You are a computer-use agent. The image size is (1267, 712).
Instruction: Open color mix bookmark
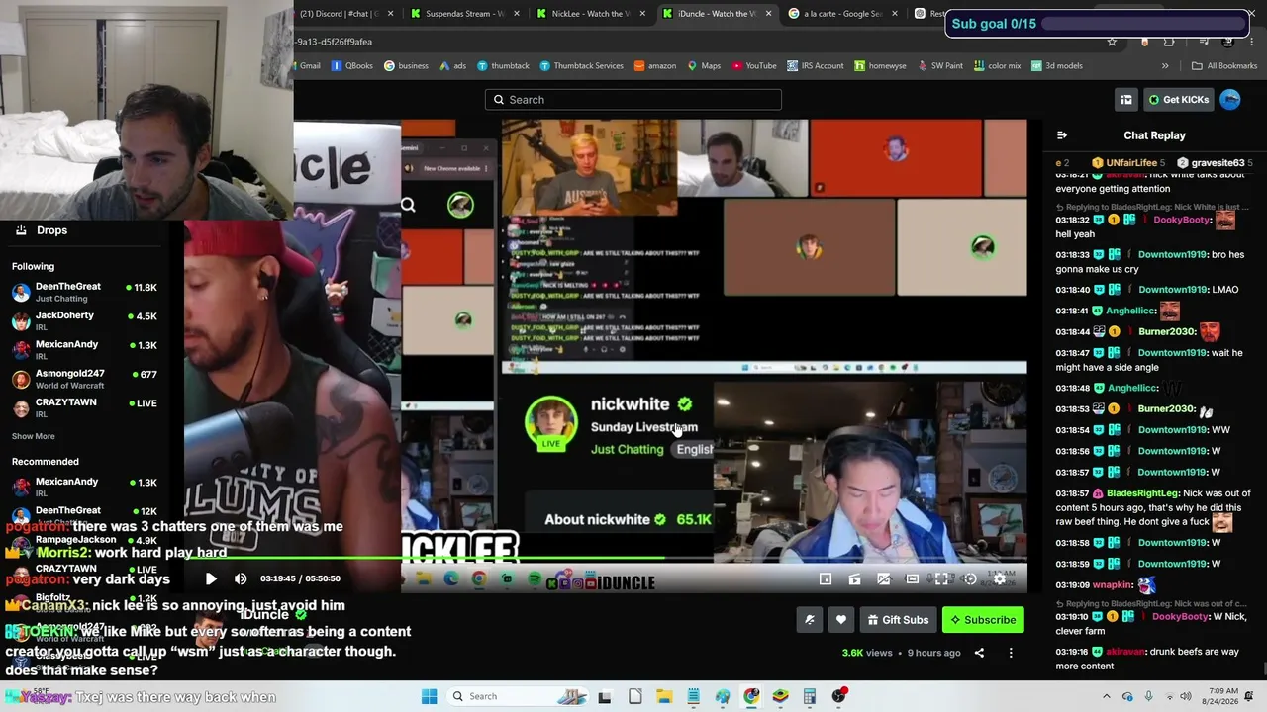pos(997,66)
